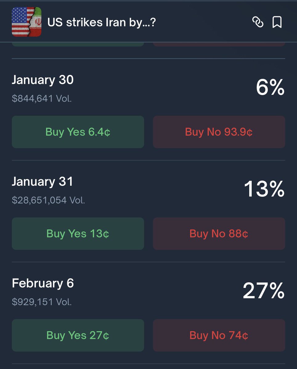Bookmark the US strikes Iran market

coord(277,22)
